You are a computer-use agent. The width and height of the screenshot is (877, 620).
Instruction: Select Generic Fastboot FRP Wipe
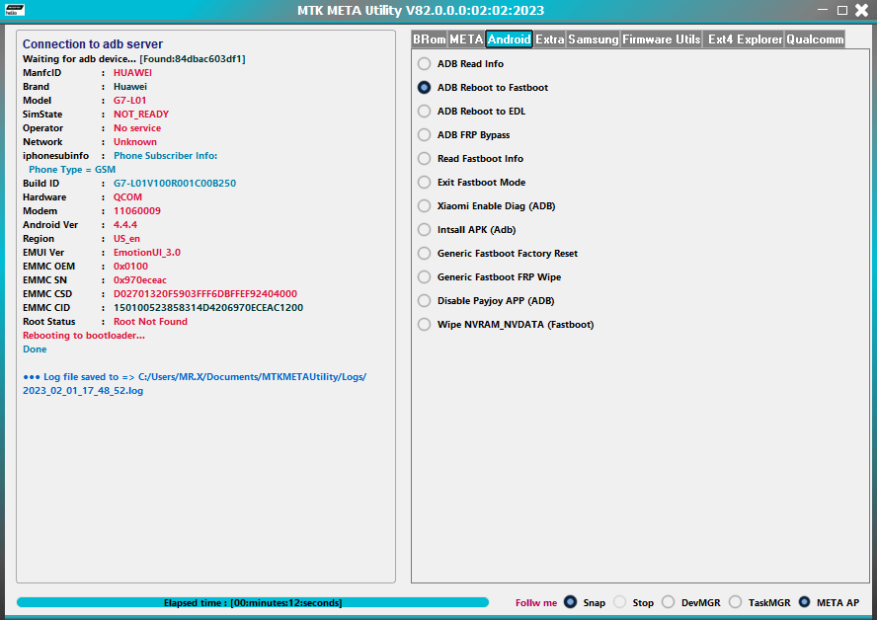424,276
